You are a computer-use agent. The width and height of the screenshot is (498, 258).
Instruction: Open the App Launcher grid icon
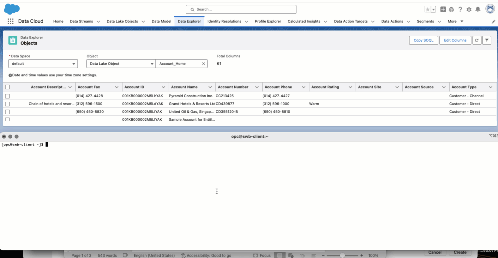[10, 21]
